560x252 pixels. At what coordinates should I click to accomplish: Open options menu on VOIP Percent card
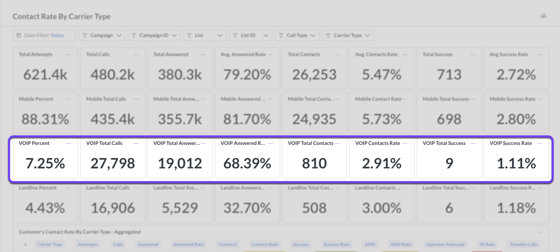coord(69,143)
